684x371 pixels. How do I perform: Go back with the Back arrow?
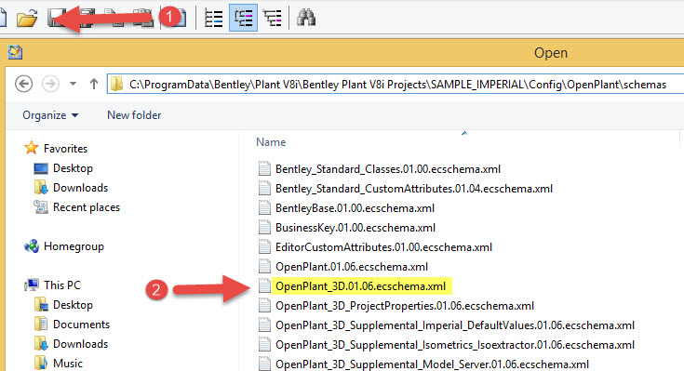[23, 84]
